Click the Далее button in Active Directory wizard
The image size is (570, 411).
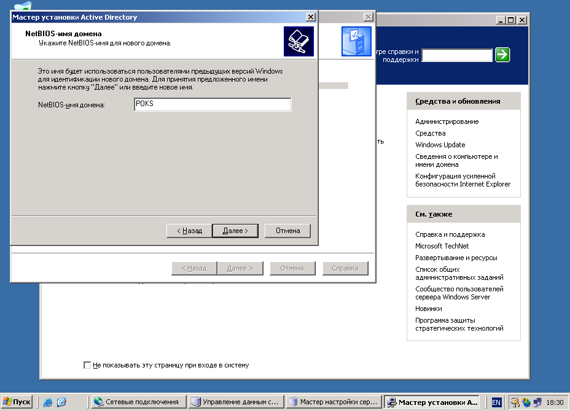(235, 231)
